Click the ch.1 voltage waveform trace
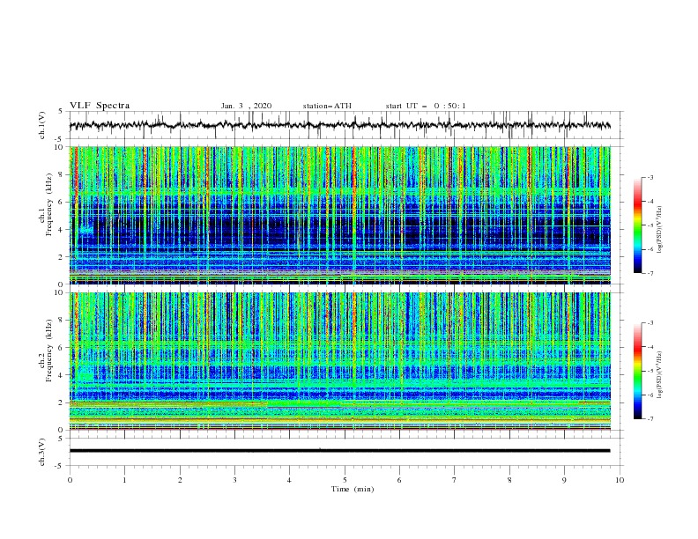This screenshot has height=539, width=698. (x=339, y=125)
